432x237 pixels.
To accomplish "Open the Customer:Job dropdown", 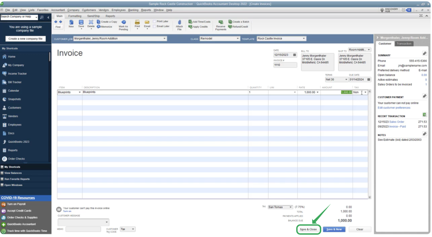I will click(x=164, y=39).
